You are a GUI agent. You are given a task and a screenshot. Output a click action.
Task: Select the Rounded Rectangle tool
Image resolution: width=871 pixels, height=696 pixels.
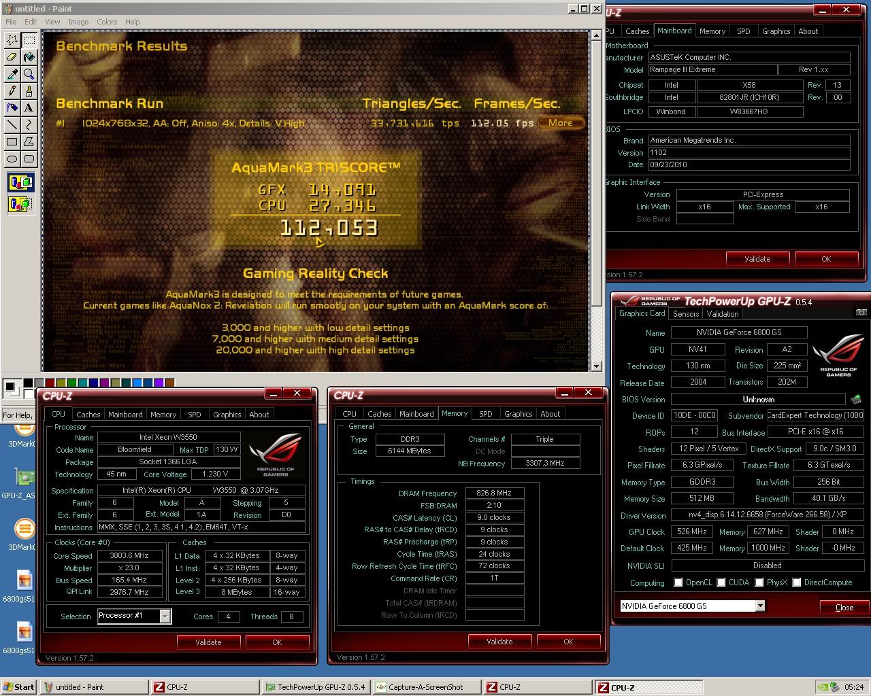pos(29,159)
